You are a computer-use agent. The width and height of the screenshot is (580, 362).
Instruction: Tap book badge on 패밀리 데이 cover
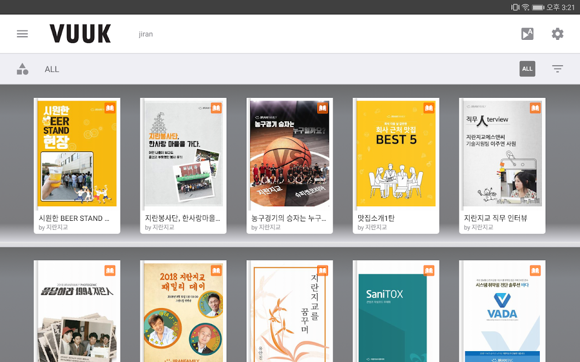pyautogui.click(x=217, y=271)
